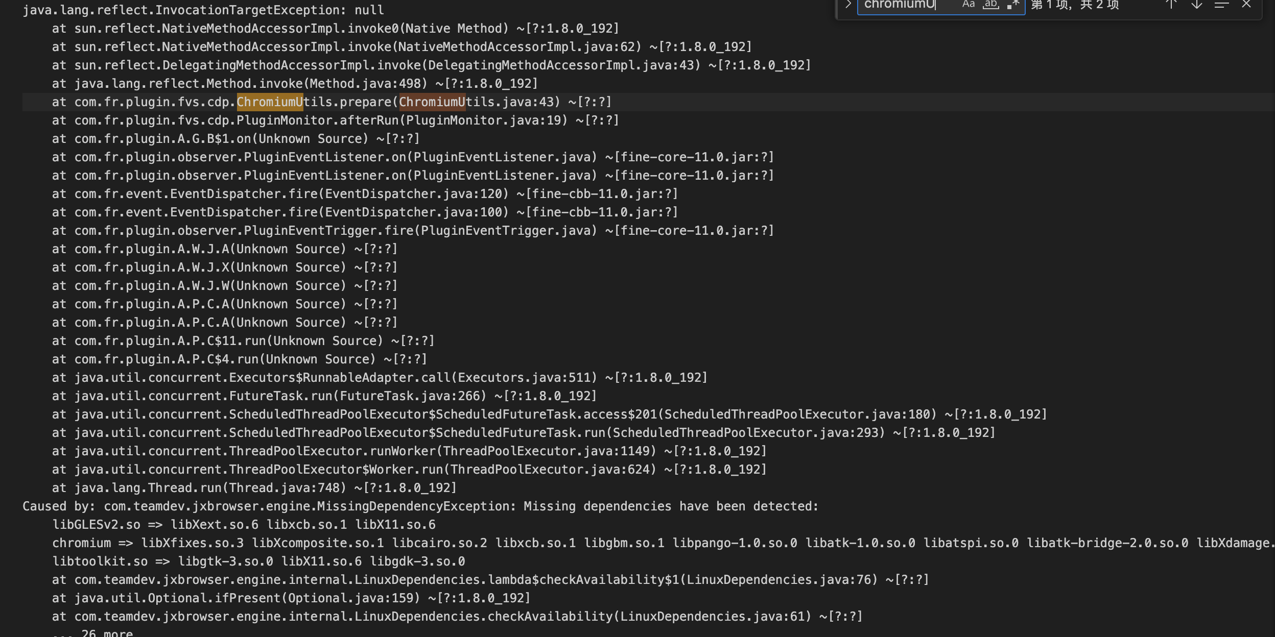Viewport: 1275px width, 637px height.
Task: Turn on regular expression search
Action: [x=1013, y=5]
